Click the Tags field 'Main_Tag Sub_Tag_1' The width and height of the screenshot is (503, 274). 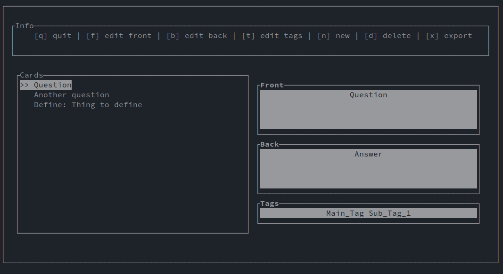369,213
